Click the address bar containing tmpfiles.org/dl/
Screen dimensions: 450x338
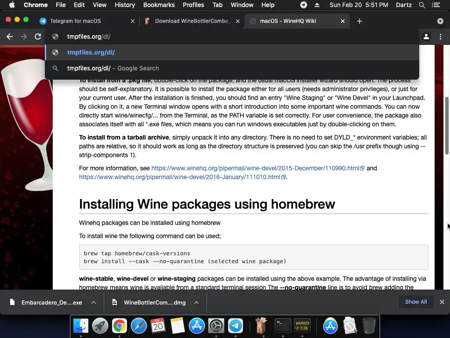[232, 37]
